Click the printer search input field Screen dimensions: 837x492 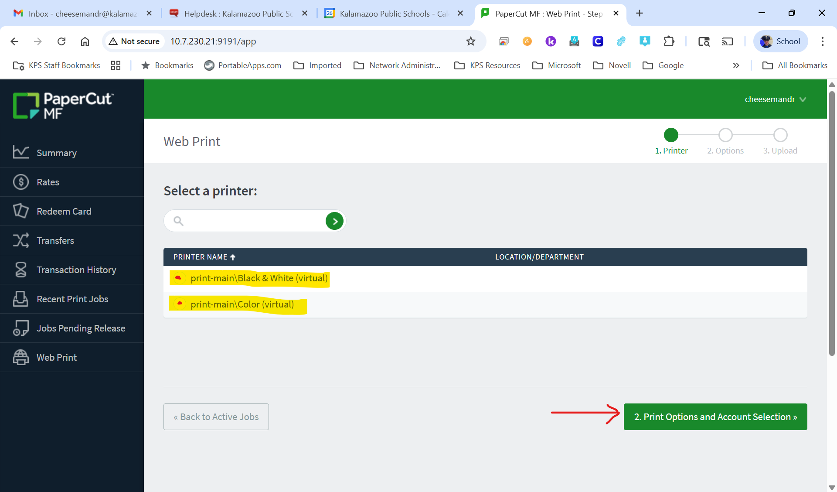click(x=253, y=221)
